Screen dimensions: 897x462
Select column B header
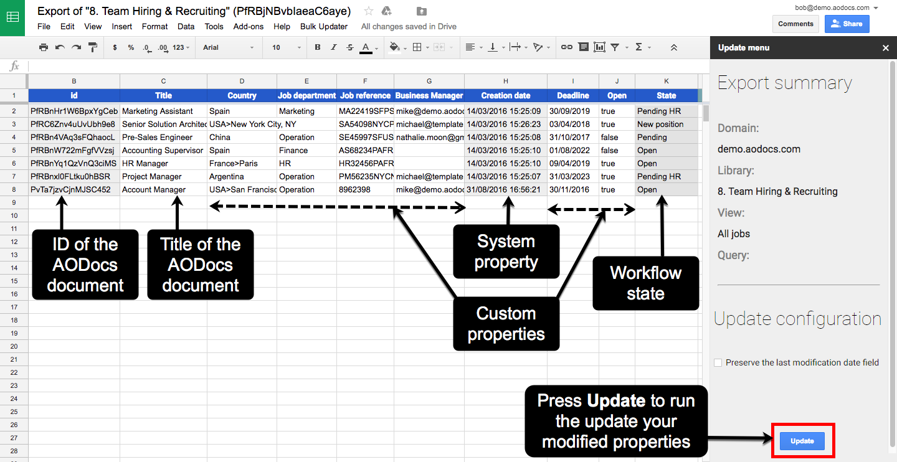[x=74, y=81]
